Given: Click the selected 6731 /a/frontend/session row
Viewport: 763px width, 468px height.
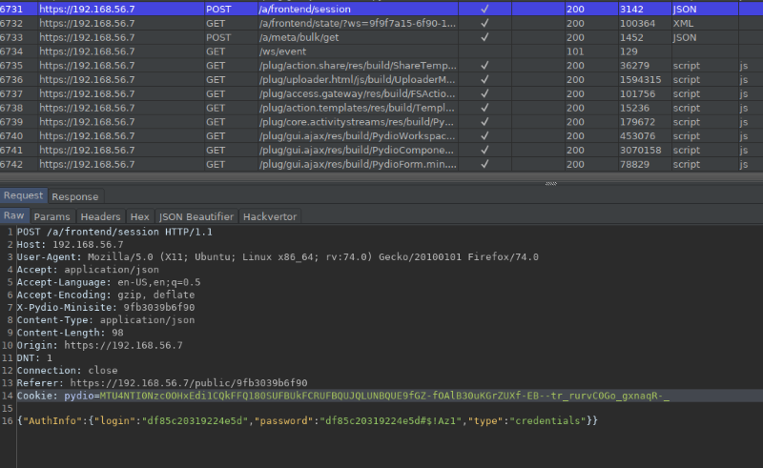Looking at the screenshot, I should point(381,9).
